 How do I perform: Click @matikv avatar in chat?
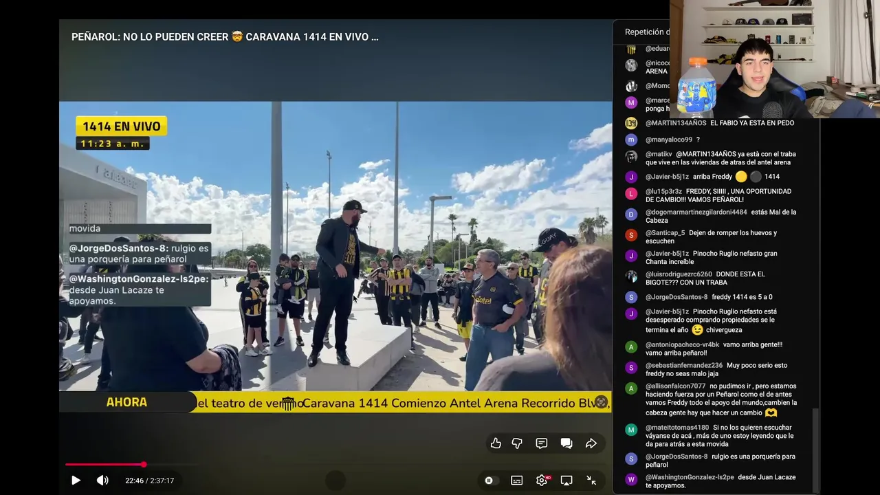tap(631, 156)
